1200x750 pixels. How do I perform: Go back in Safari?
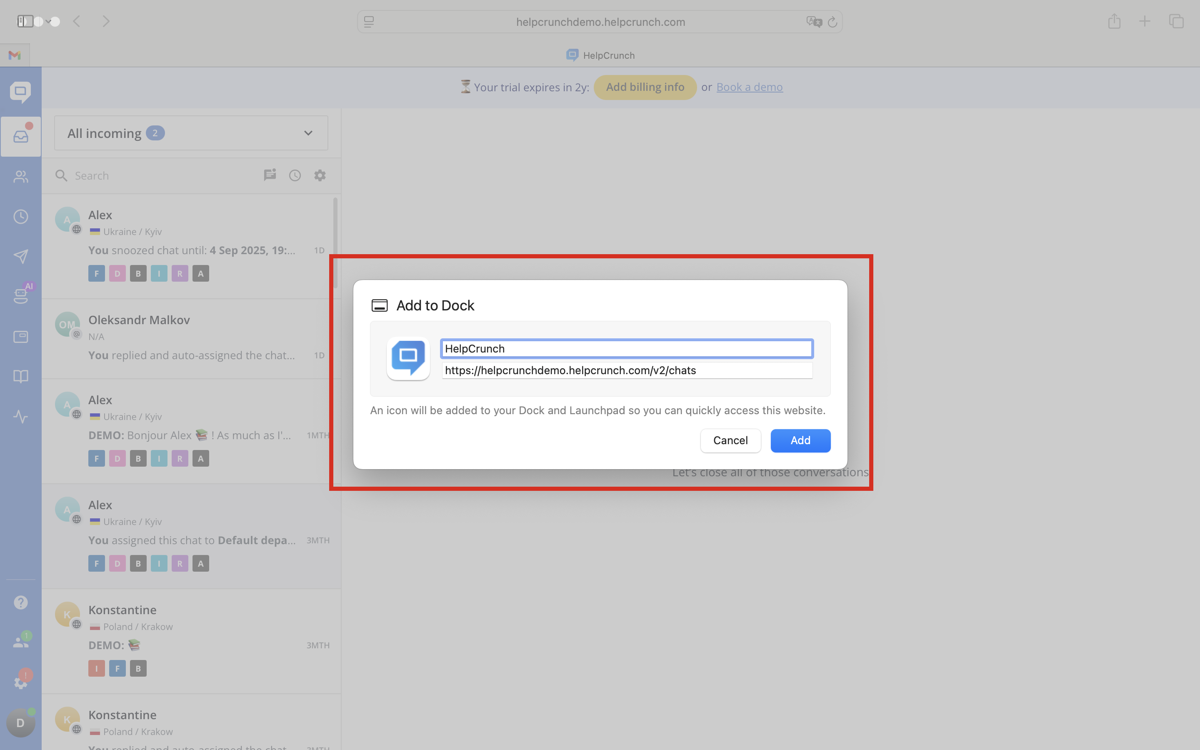pyautogui.click(x=76, y=21)
